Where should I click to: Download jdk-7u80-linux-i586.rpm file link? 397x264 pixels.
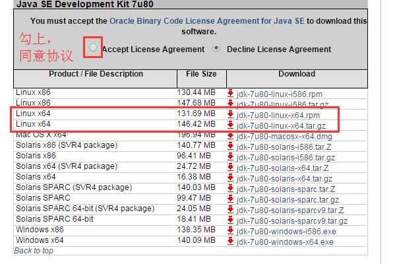279,94
